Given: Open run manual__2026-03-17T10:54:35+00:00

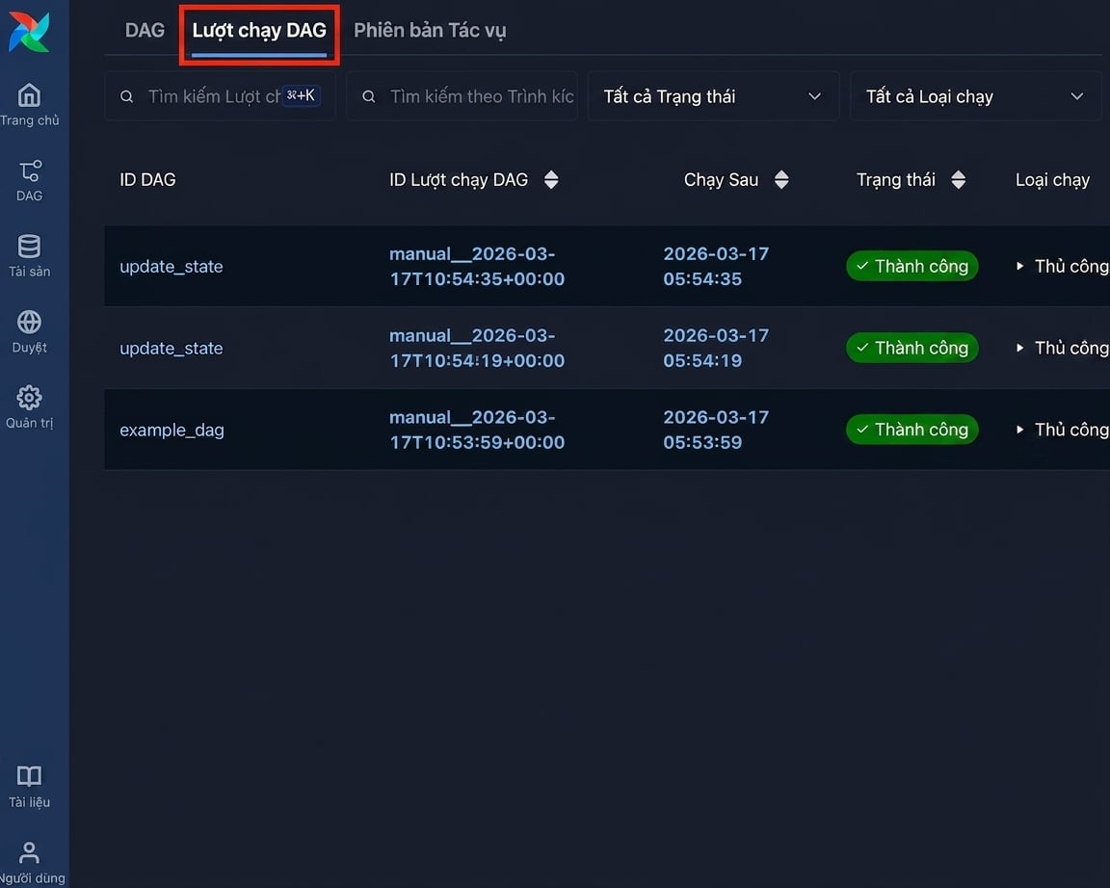Looking at the screenshot, I should [476, 266].
